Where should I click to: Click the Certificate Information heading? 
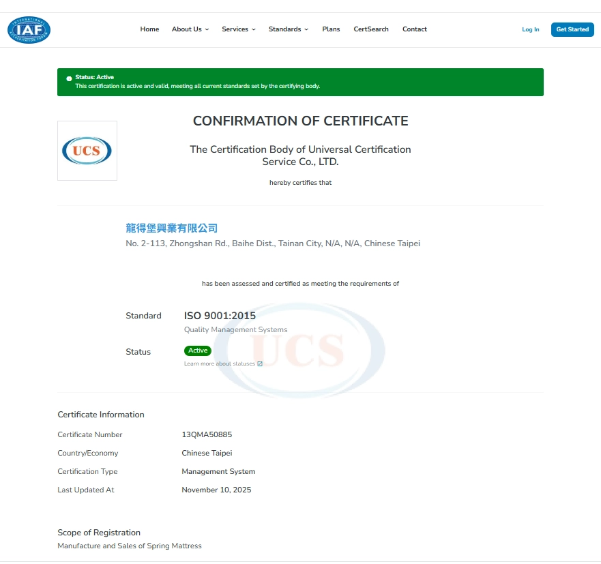pos(101,415)
